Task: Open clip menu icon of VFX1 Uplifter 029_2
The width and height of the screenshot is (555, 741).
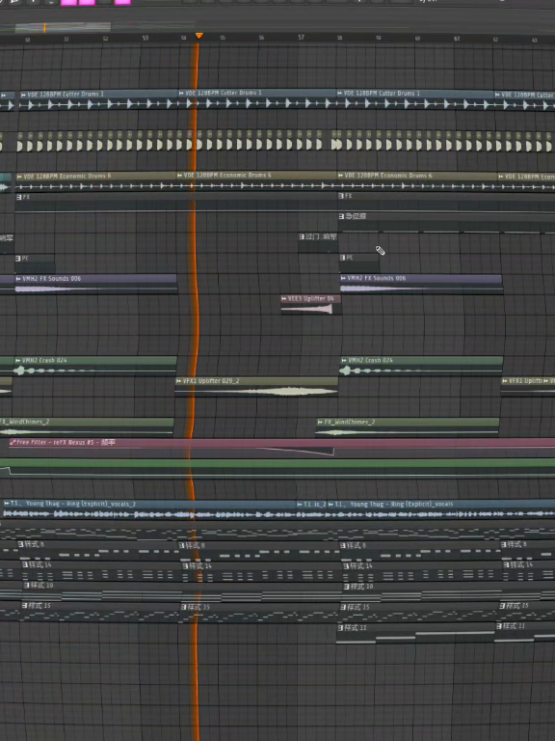Action: [179, 381]
